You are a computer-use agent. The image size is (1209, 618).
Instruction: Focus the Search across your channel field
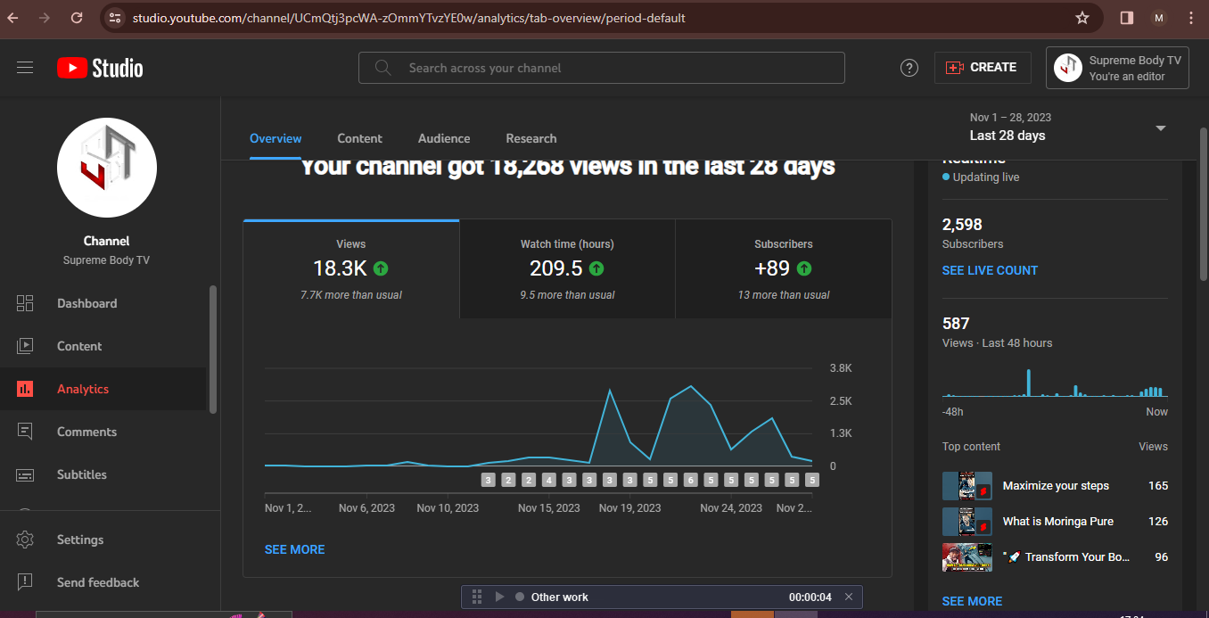[x=601, y=68]
